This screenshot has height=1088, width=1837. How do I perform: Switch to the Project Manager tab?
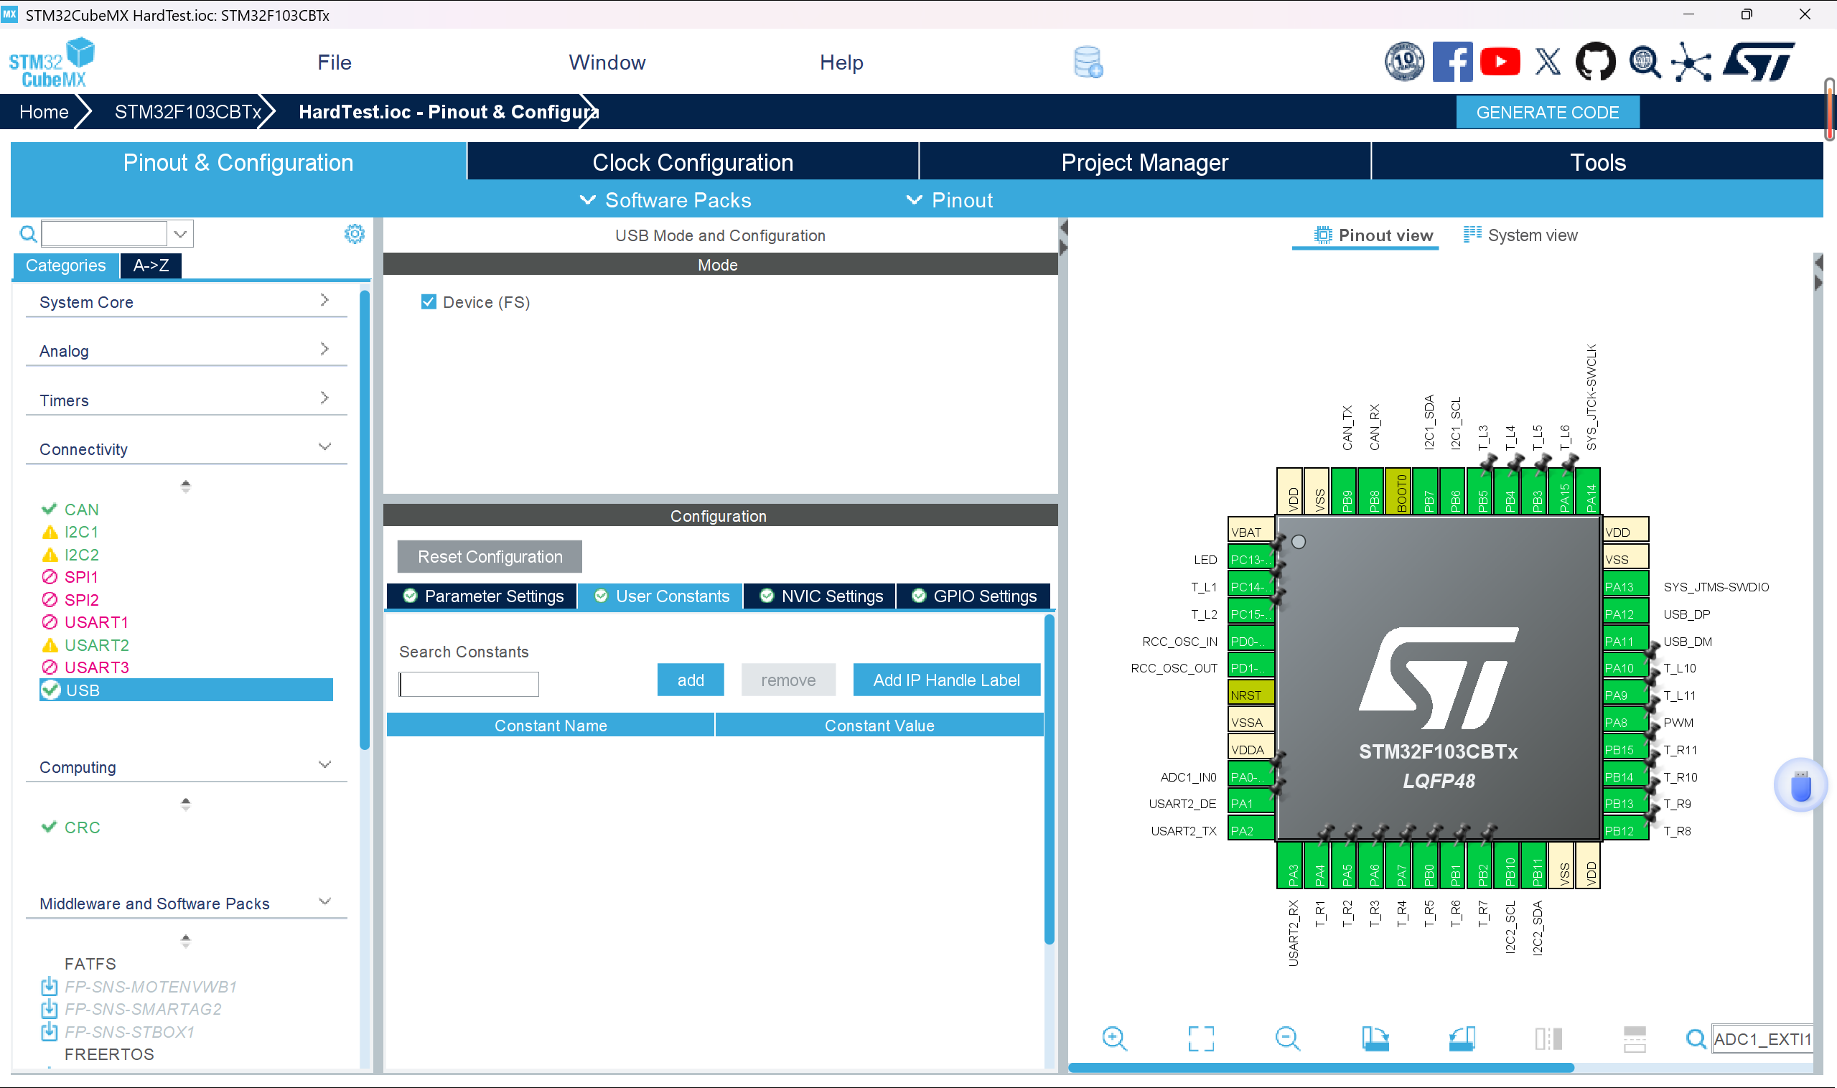pos(1144,162)
